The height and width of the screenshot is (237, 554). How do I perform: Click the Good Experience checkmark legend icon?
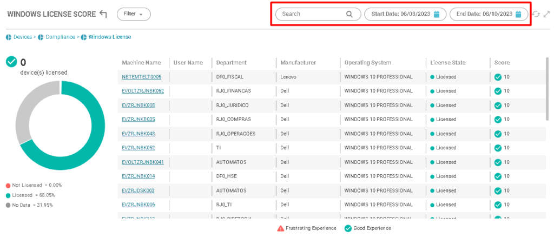click(347, 228)
